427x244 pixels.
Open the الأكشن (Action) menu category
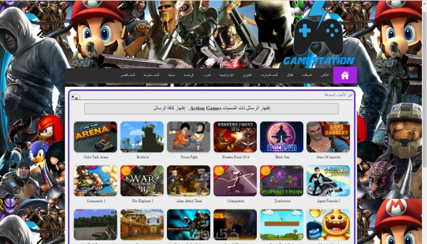[325, 75]
